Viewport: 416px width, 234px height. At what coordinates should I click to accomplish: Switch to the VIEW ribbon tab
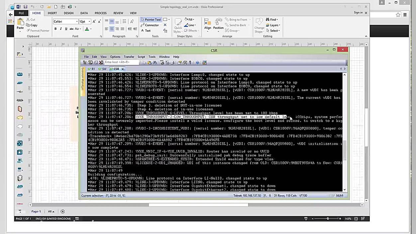click(x=133, y=13)
